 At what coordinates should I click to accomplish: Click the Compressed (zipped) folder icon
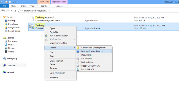(78, 48)
